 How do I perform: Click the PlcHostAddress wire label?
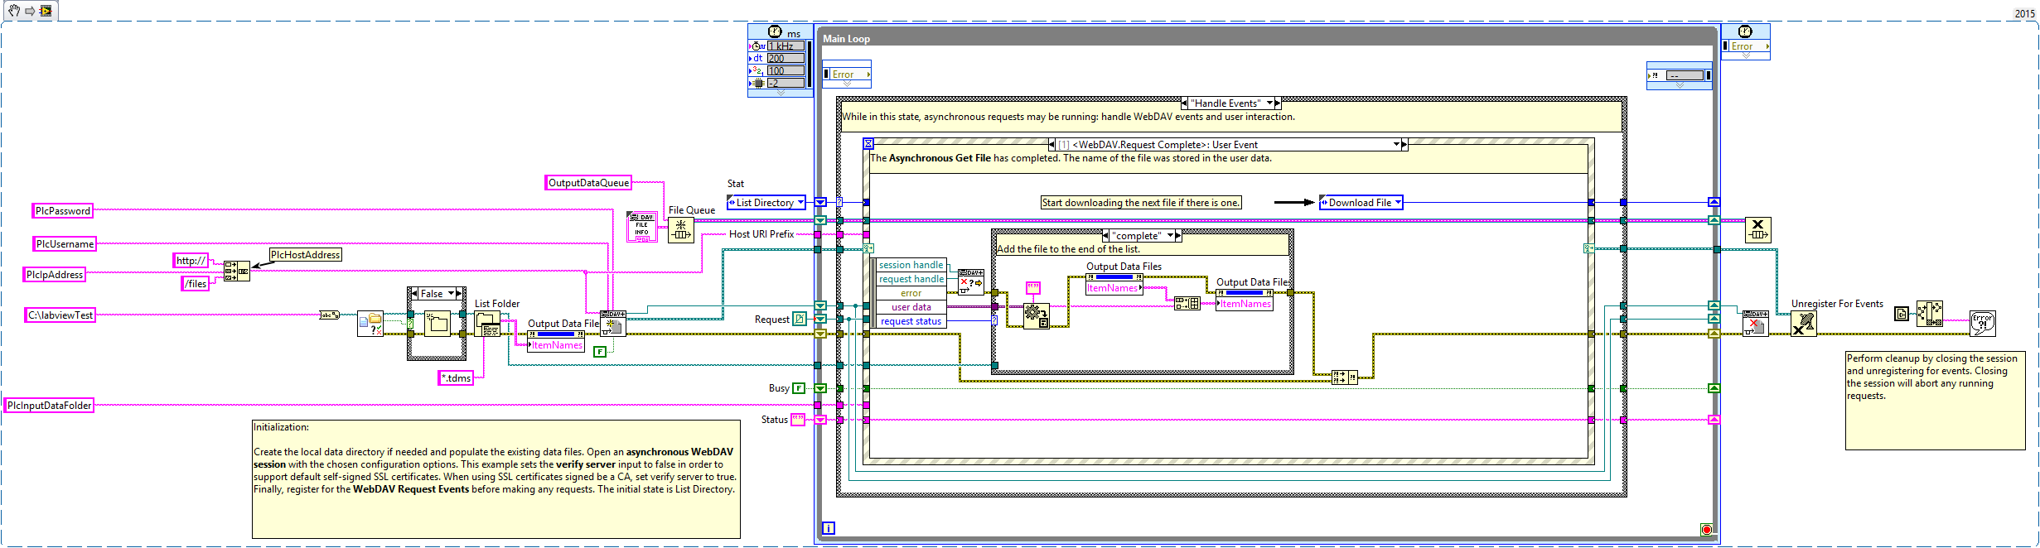point(306,255)
